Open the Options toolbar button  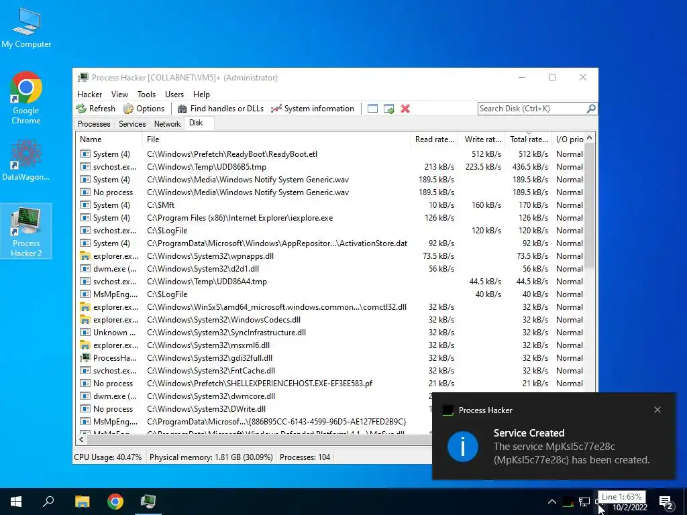[144, 109]
